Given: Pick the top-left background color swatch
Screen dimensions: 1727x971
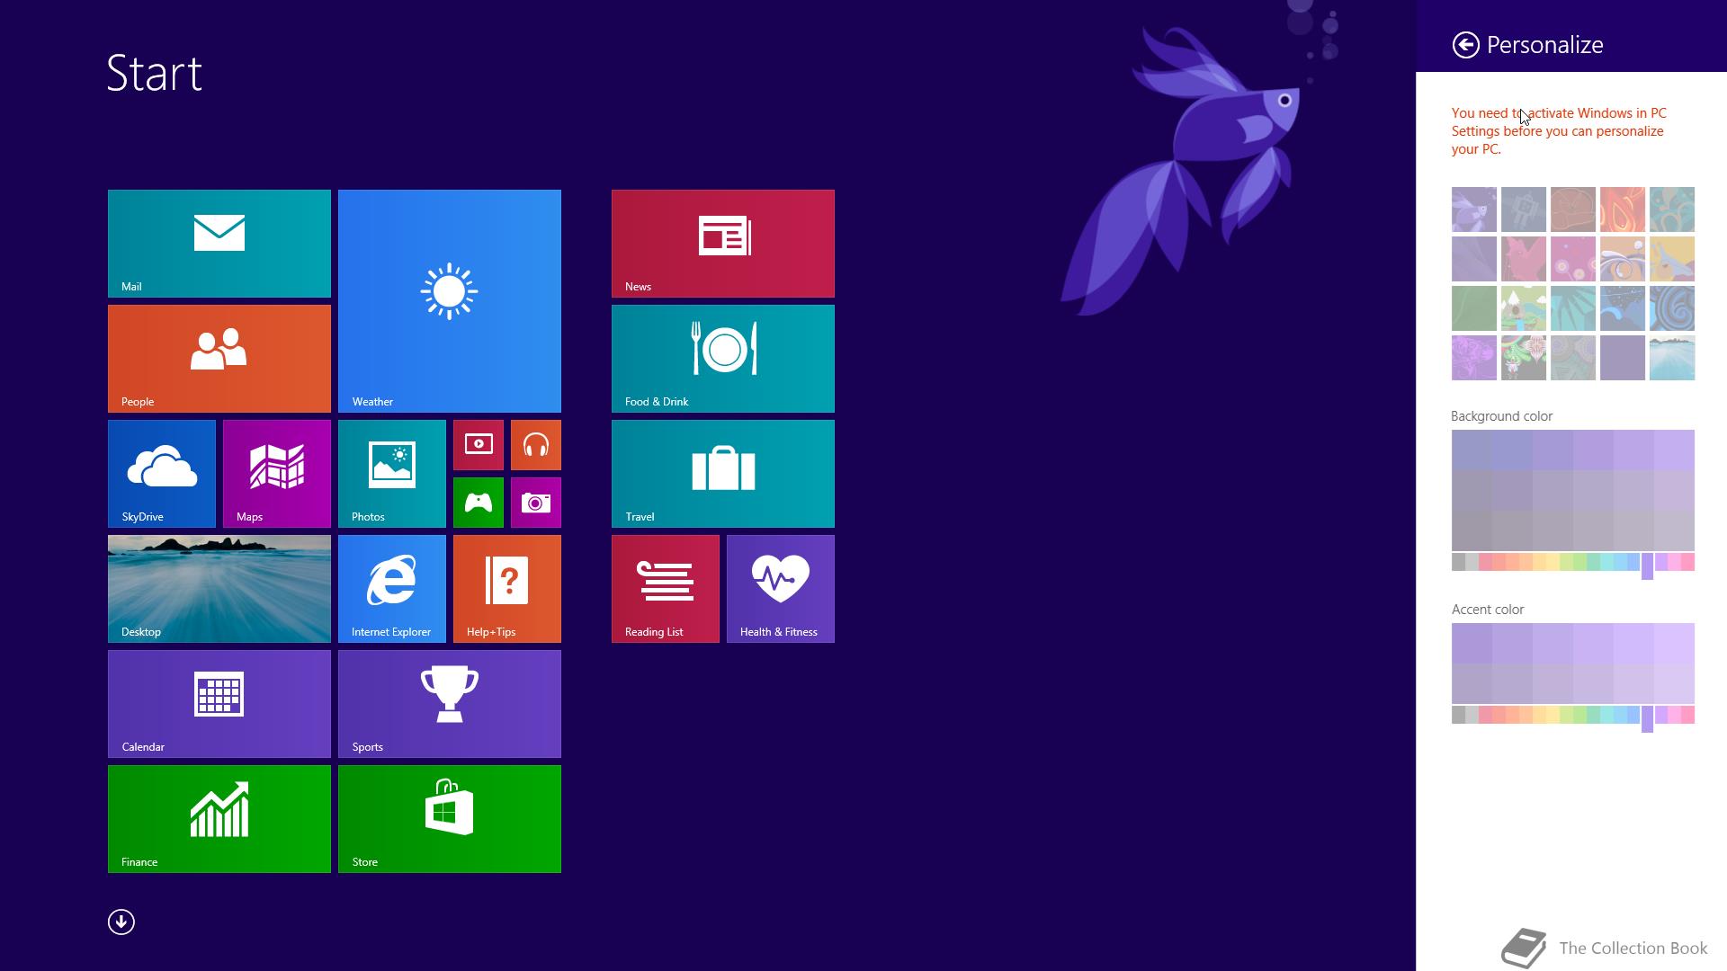Looking at the screenshot, I should click(1471, 450).
